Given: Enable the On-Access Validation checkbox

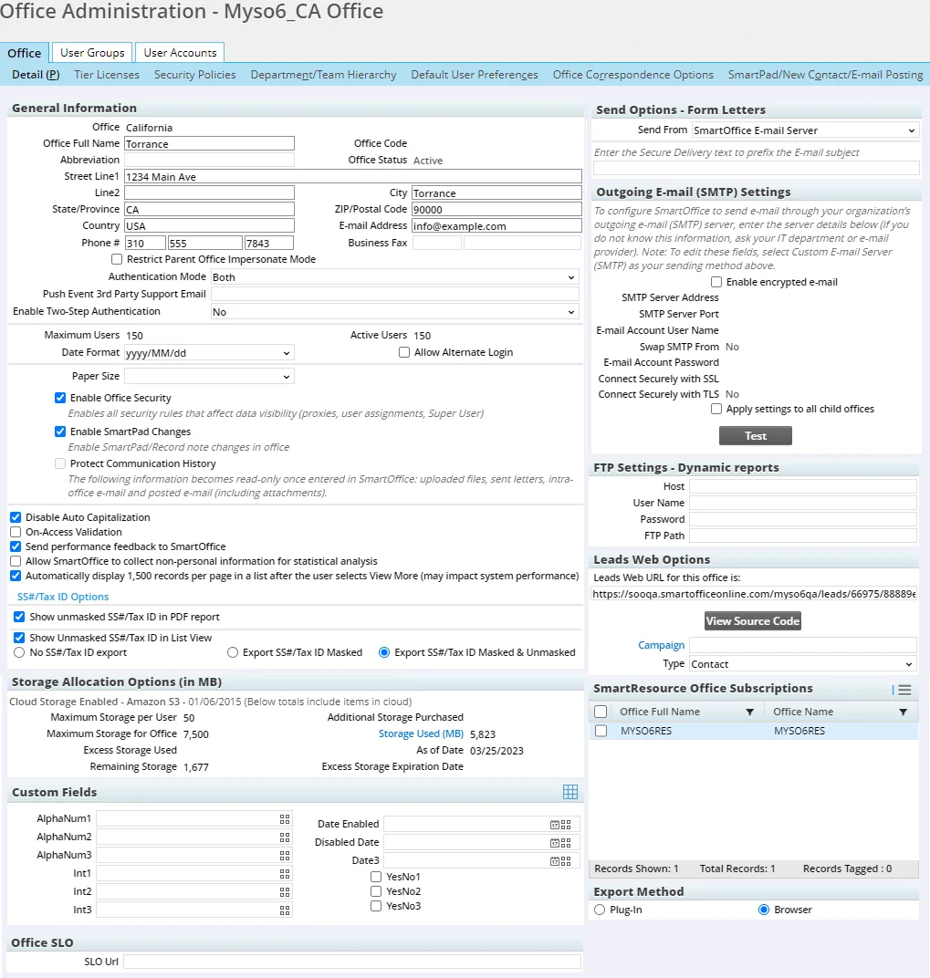Looking at the screenshot, I should [16, 532].
